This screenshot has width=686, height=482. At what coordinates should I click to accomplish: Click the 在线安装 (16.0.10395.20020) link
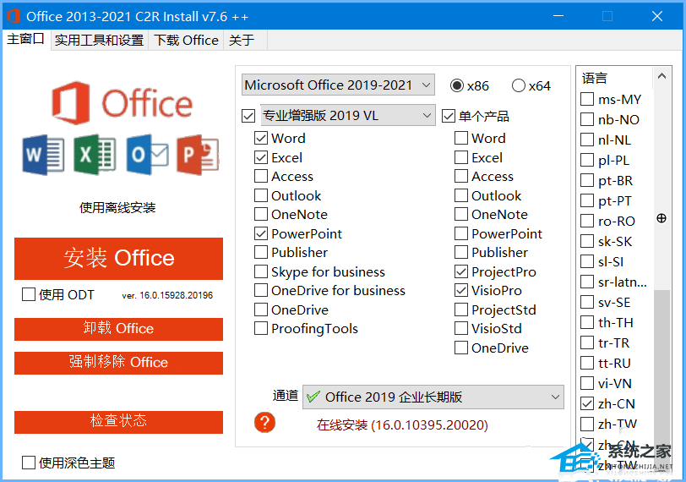coord(402,424)
